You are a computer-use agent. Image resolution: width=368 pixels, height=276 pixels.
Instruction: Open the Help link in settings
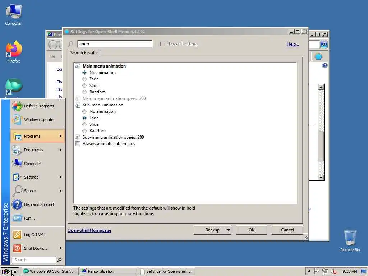[293, 44]
